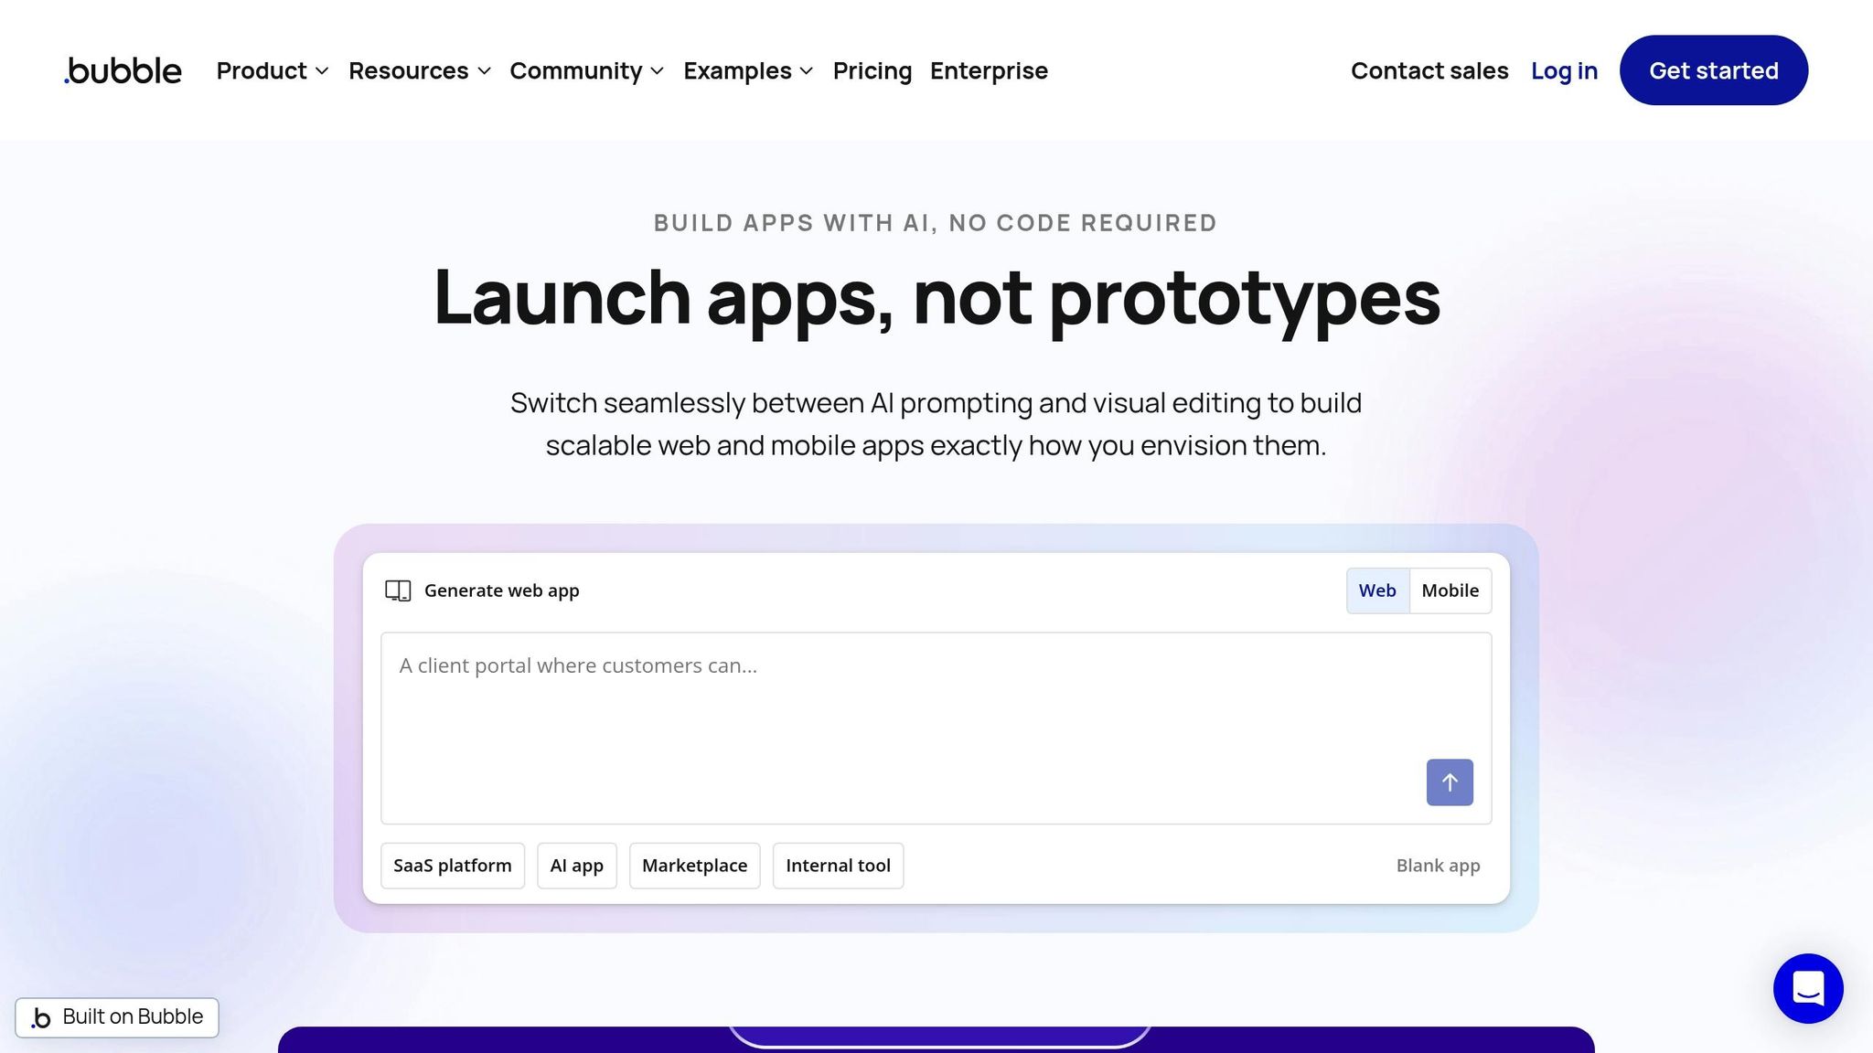1873x1053 pixels.
Task: Follow the Log in link
Action: pos(1564,70)
